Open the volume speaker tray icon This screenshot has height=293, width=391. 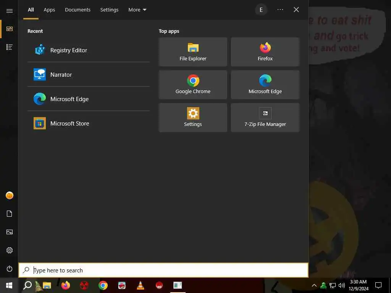pos(341,285)
